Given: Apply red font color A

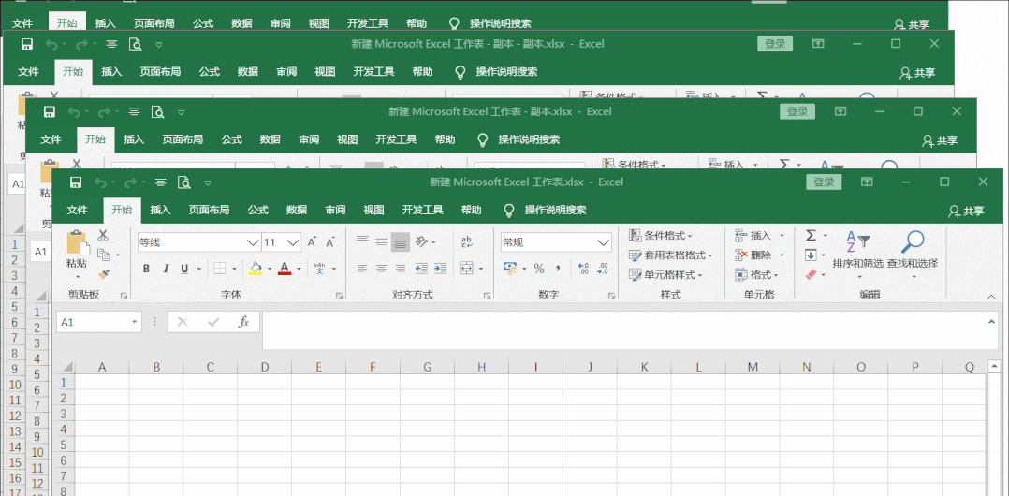Looking at the screenshot, I should [x=285, y=268].
